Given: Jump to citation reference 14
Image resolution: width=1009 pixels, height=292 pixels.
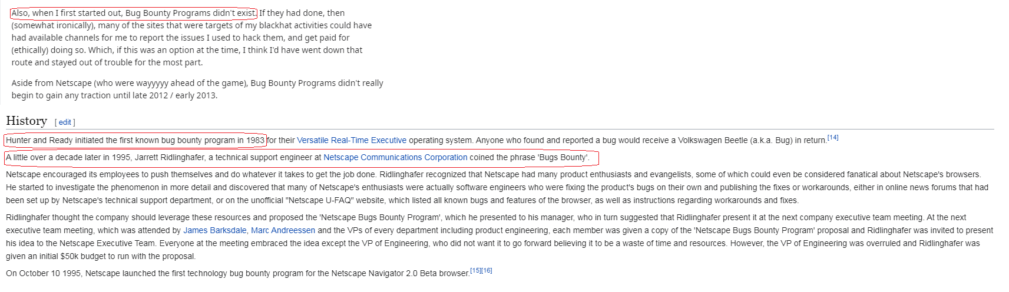Looking at the screenshot, I should pos(832,137).
